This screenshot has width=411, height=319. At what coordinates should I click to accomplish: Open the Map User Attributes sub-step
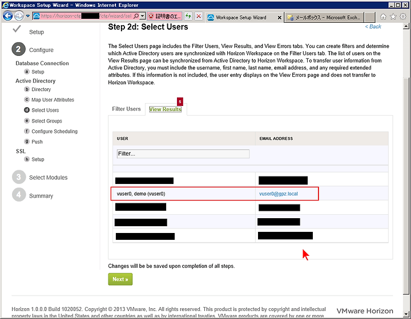click(49, 100)
